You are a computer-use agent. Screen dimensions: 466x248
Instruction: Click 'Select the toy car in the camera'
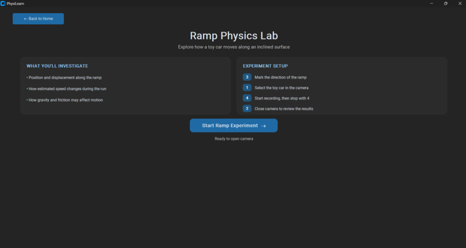click(282, 88)
